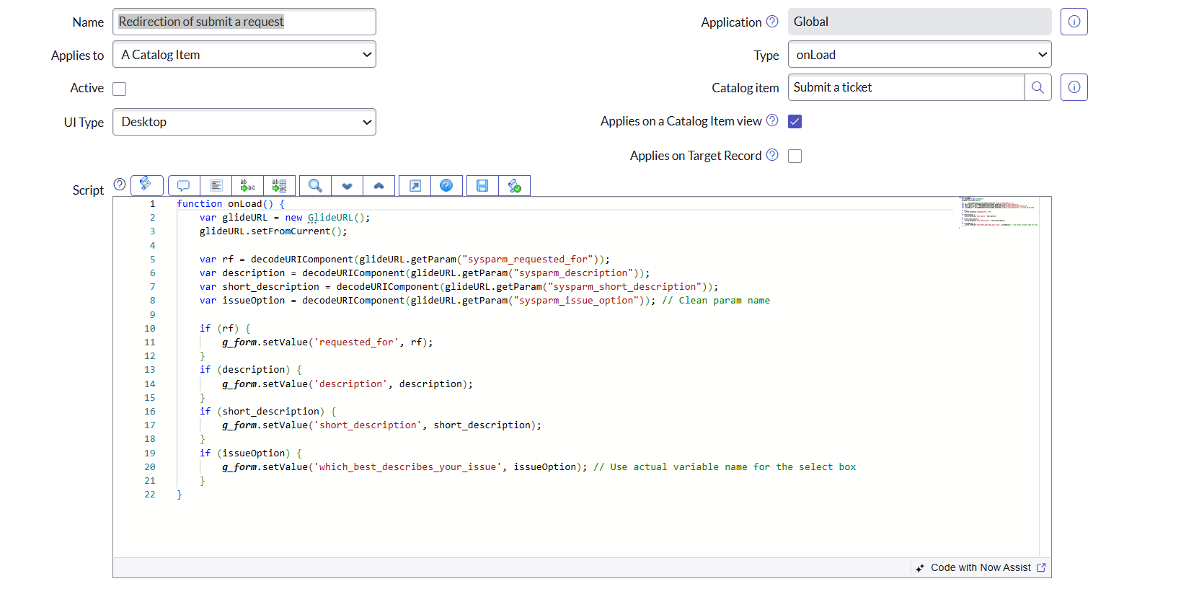1199x602 pixels.
Task: Click the toggle comment speech-bubble icon
Action: [184, 186]
